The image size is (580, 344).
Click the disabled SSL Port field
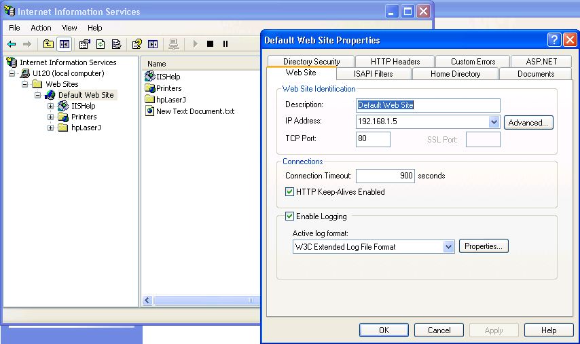point(483,139)
